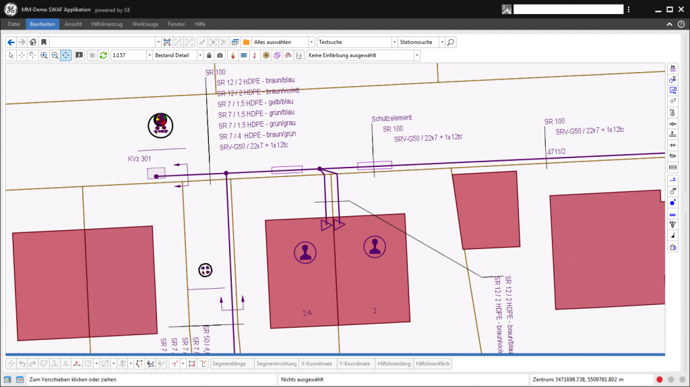Click the bookmark icon in toolbar

click(43, 42)
